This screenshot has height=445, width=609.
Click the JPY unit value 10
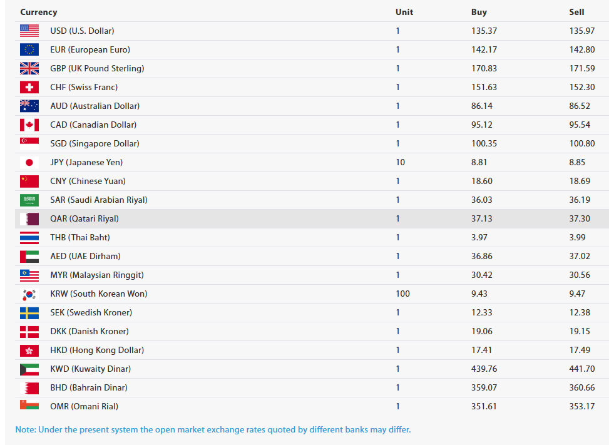pyautogui.click(x=401, y=162)
